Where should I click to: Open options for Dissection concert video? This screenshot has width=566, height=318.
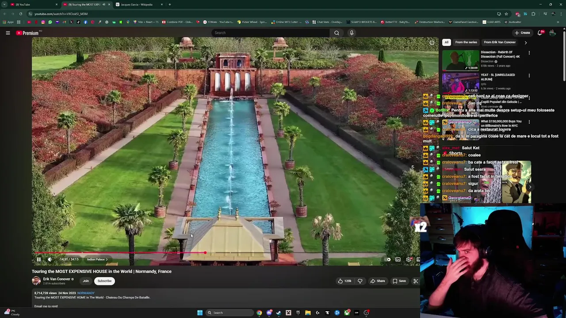(529, 53)
